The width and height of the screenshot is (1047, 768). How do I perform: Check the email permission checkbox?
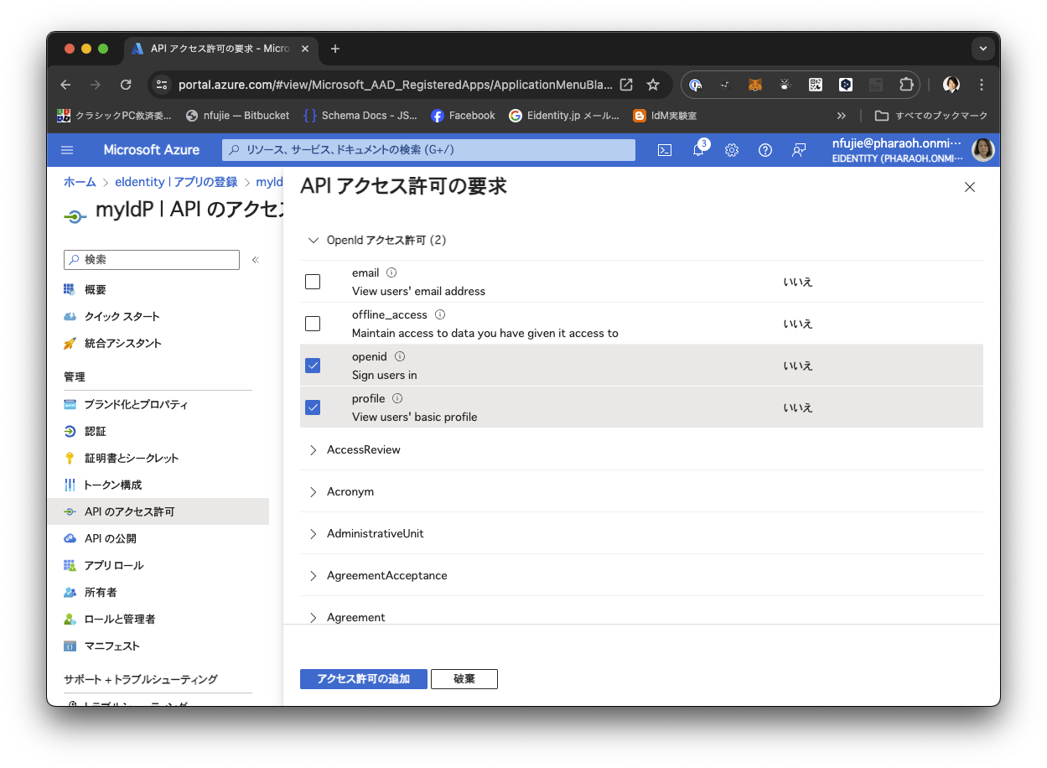coord(313,282)
